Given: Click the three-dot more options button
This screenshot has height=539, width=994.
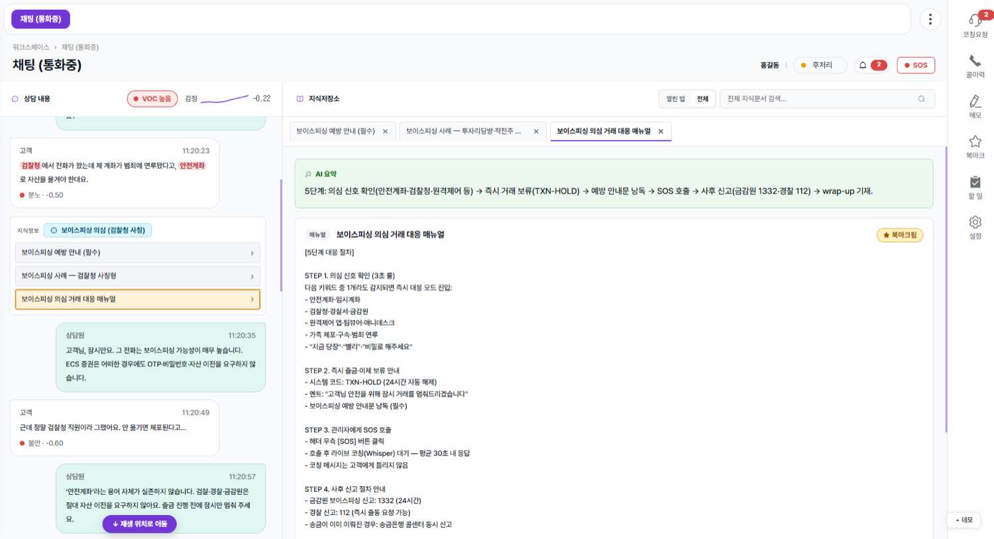Looking at the screenshot, I should click(x=930, y=19).
